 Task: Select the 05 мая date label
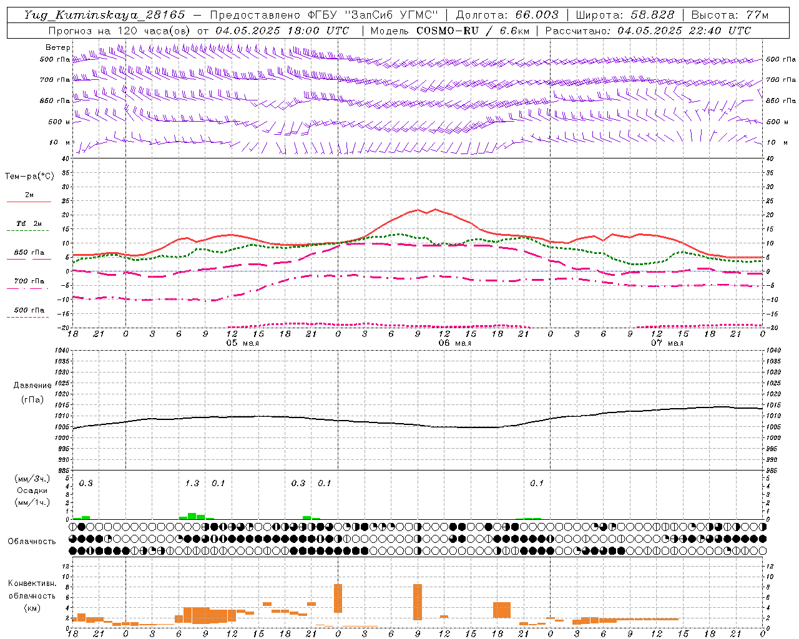[242, 343]
